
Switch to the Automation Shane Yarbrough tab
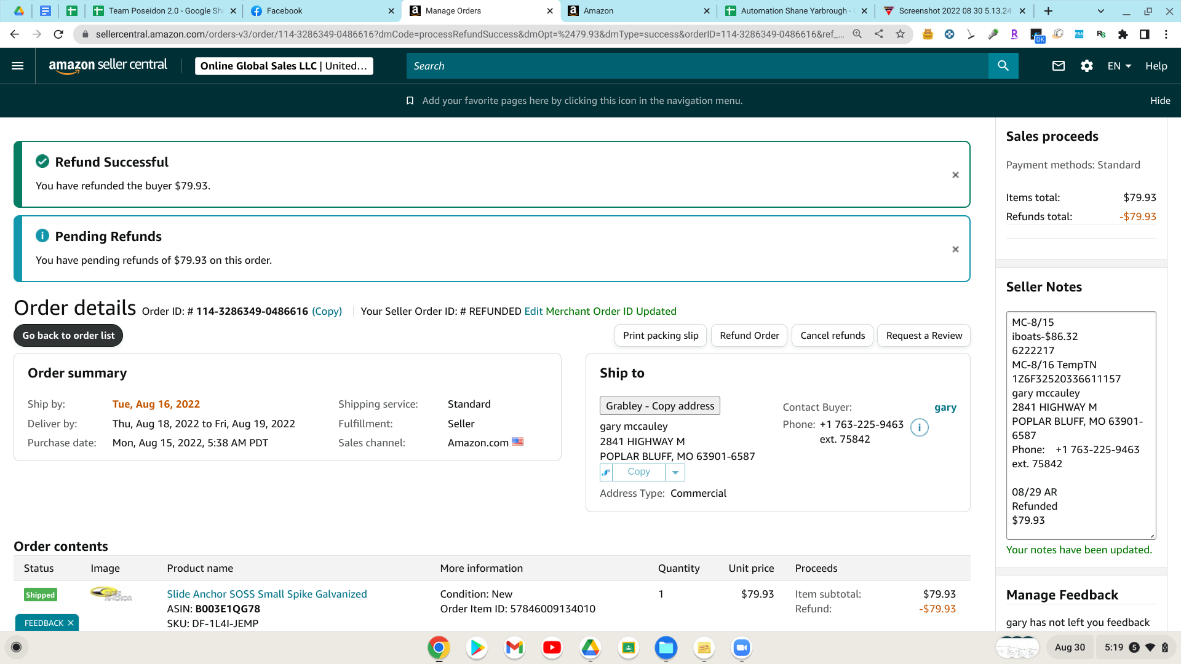pos(797,11)
